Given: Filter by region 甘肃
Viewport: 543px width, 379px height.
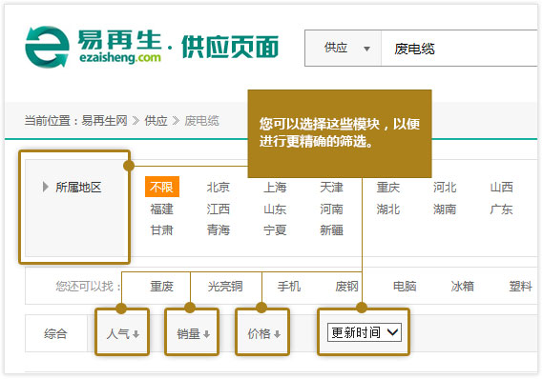Looking at the screenshot, I should 161,229.
